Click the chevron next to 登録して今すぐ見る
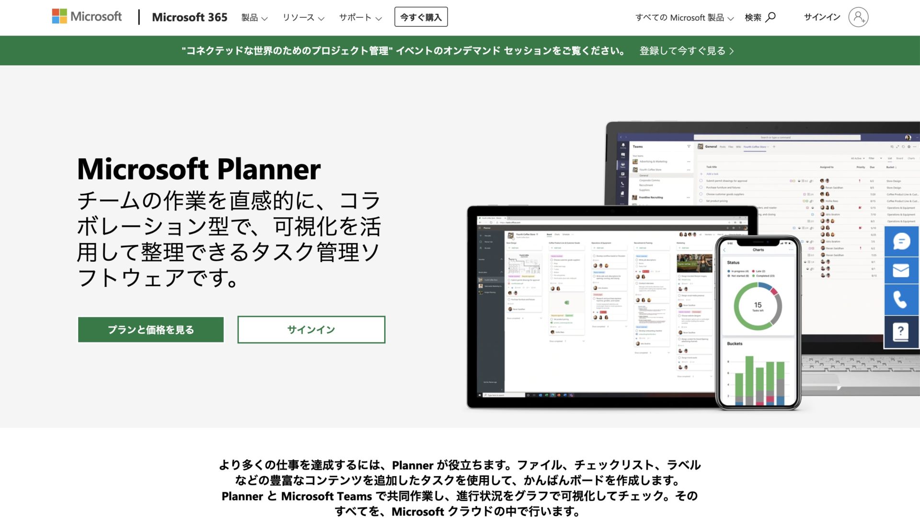Screen dimensions: 920x527 tap(732, 50)
